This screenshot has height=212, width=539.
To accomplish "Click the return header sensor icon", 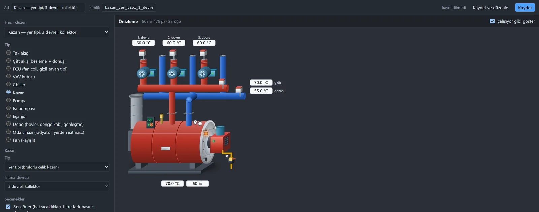I will pos(239,90).
